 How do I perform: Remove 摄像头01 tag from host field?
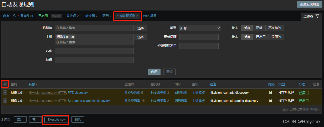click(x=73, y=37)
